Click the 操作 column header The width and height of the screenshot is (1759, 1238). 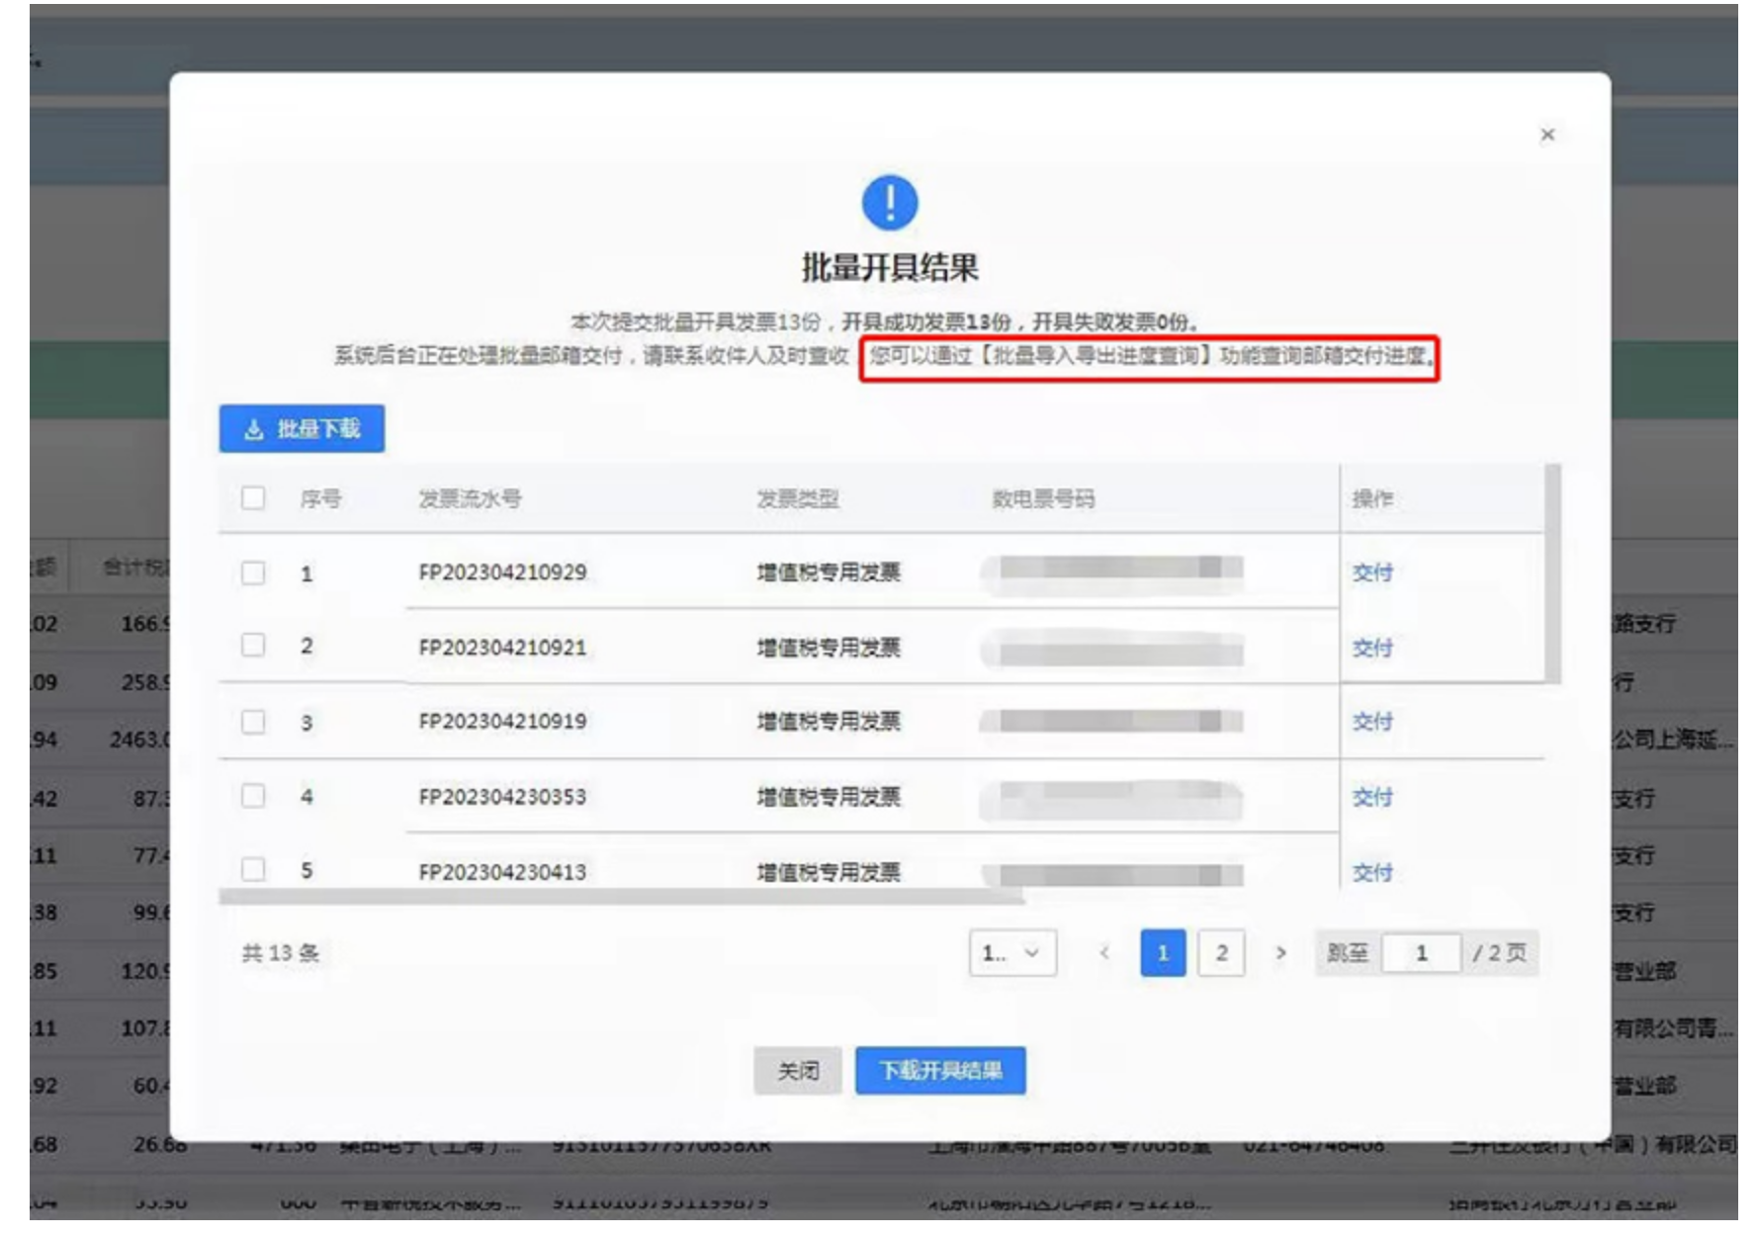[1372, 498]
